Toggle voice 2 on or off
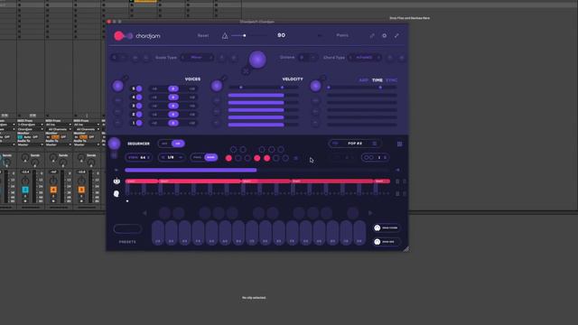This screenshot has width=578, height=325. point(139,115)
